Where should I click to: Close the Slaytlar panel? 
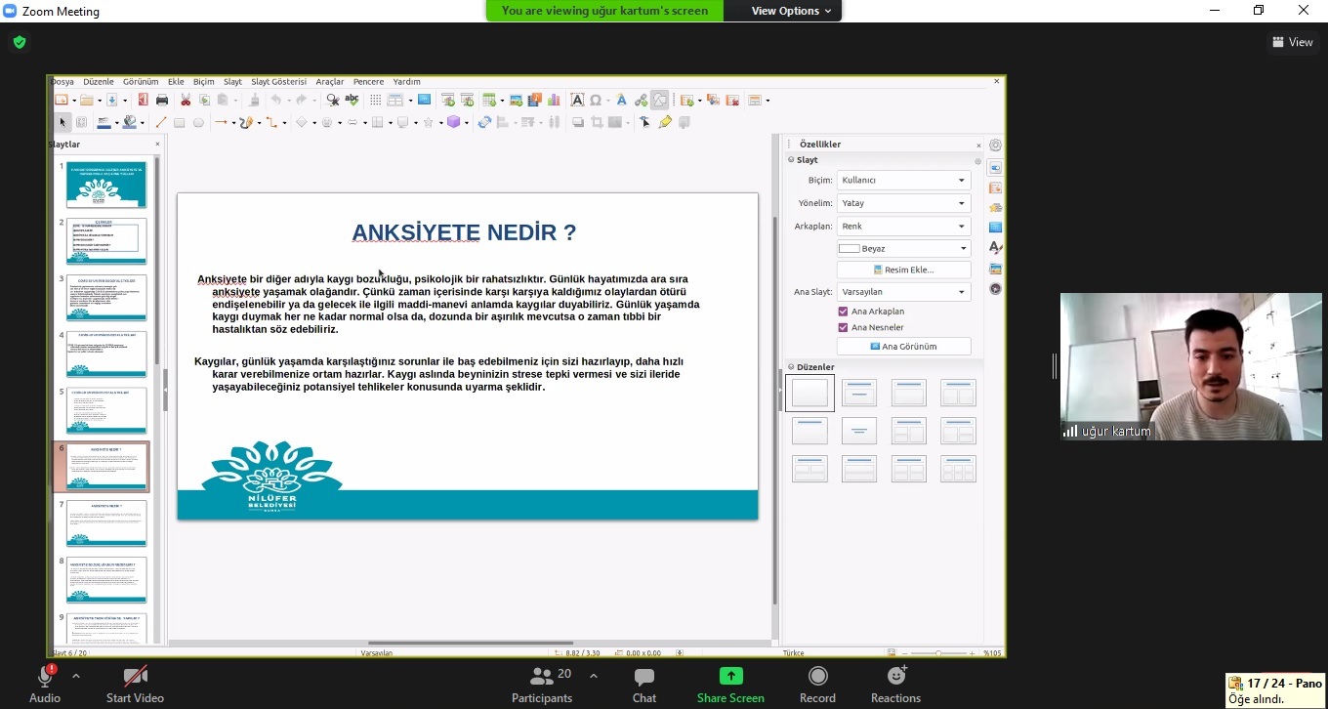[x=157, y=145]
